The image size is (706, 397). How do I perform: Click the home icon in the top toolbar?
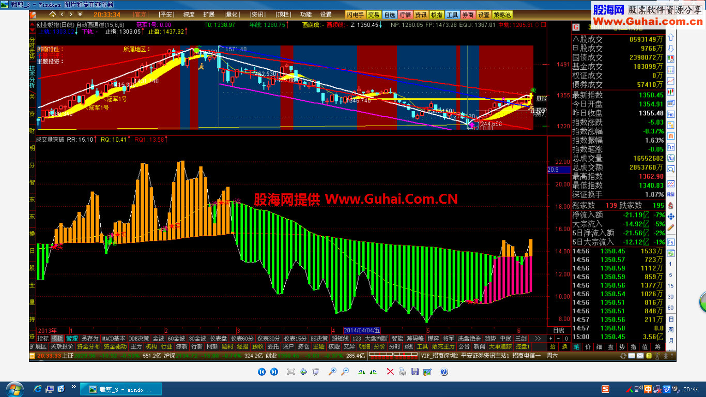(54, 14)
